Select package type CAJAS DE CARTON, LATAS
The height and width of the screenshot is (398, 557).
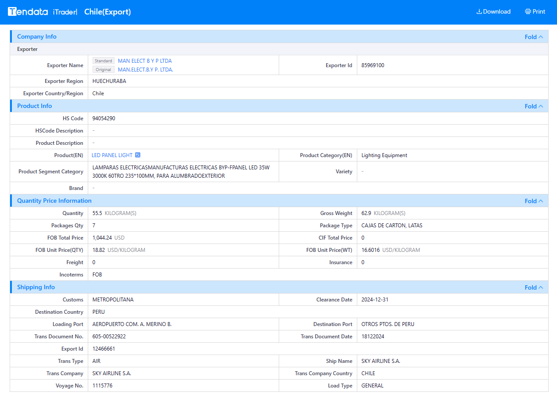coord(392,226)
